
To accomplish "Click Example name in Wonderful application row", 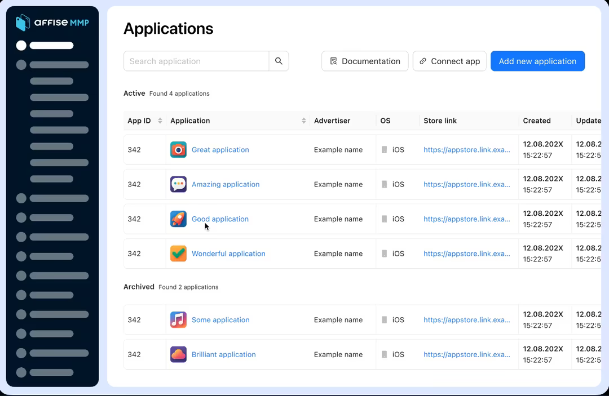I will coord(338,253).
